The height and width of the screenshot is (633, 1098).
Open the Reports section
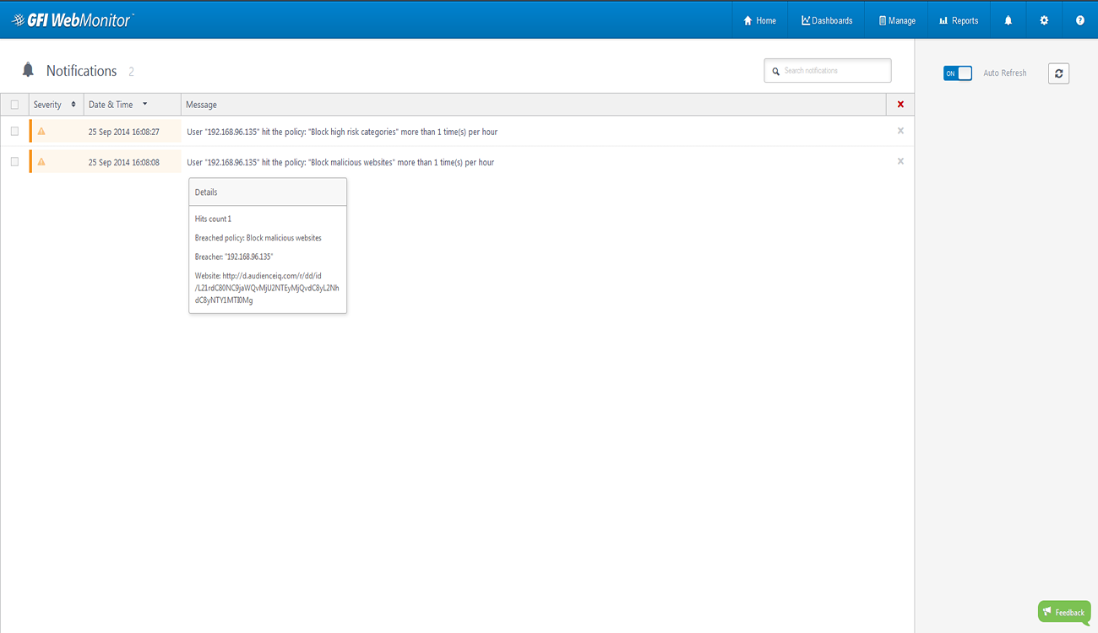pos(959,20)
